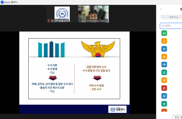The image size is (182, 119).
Task: Click the golden eagle police emblem
Action: coord(98,49)
